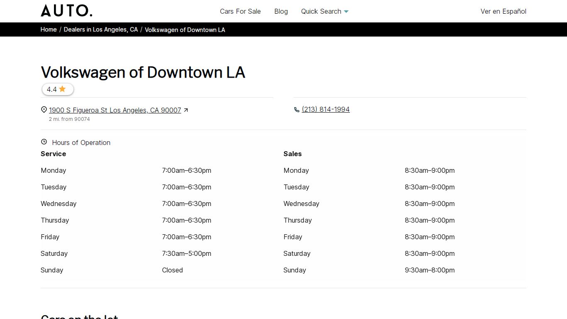Click Sales Saturday day label
567x319 pixels.
297,253
